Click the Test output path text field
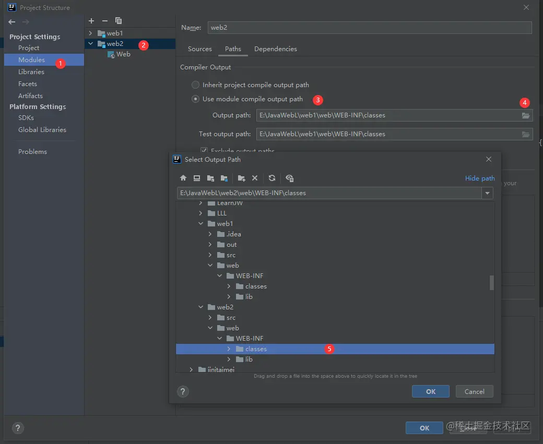Image resolution: width=543 pixels, height=444 pixels. pos(388,134)
